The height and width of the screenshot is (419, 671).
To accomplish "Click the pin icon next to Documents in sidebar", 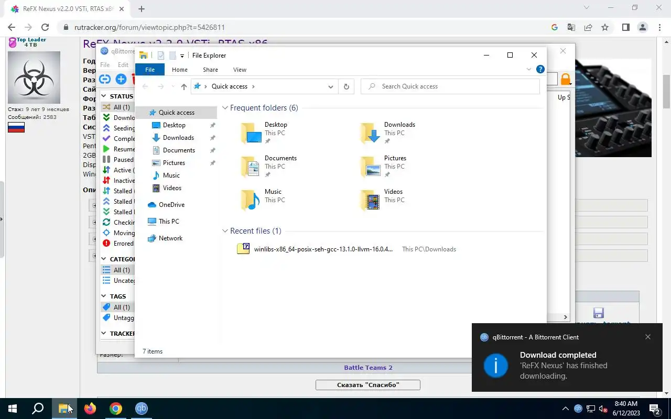I will tap(212, 150).
